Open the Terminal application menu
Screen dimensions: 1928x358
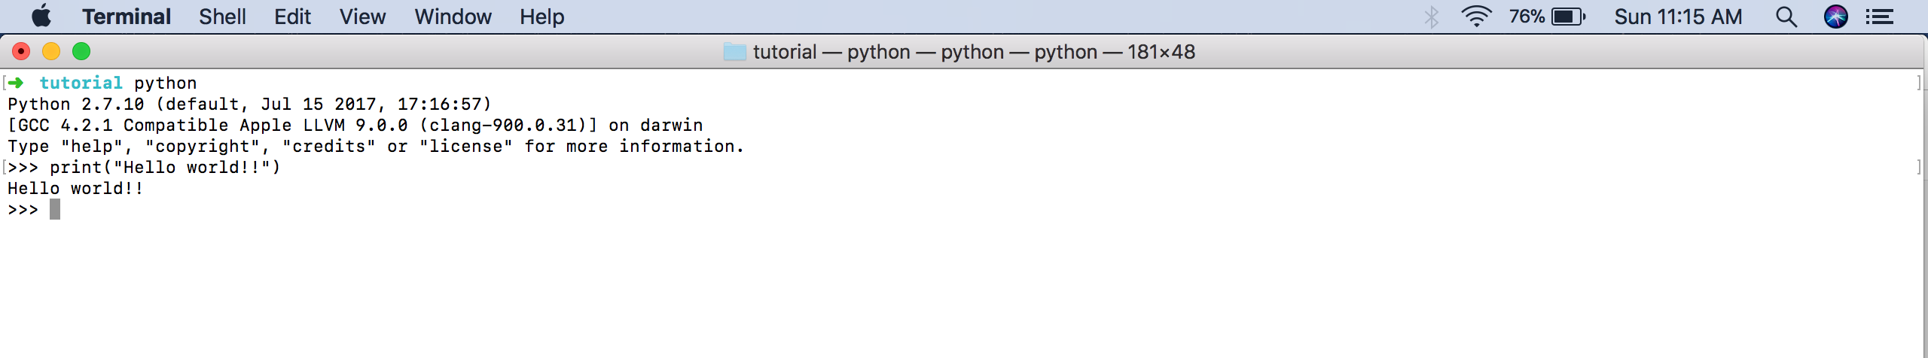point(127,17)
